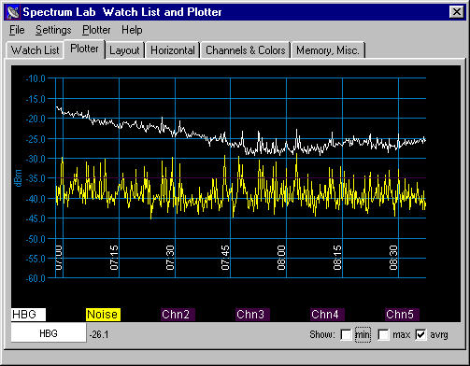The width and height of the screenshot is (470, 366).
Task: Open the Settings menu
Action: [53, 30]
